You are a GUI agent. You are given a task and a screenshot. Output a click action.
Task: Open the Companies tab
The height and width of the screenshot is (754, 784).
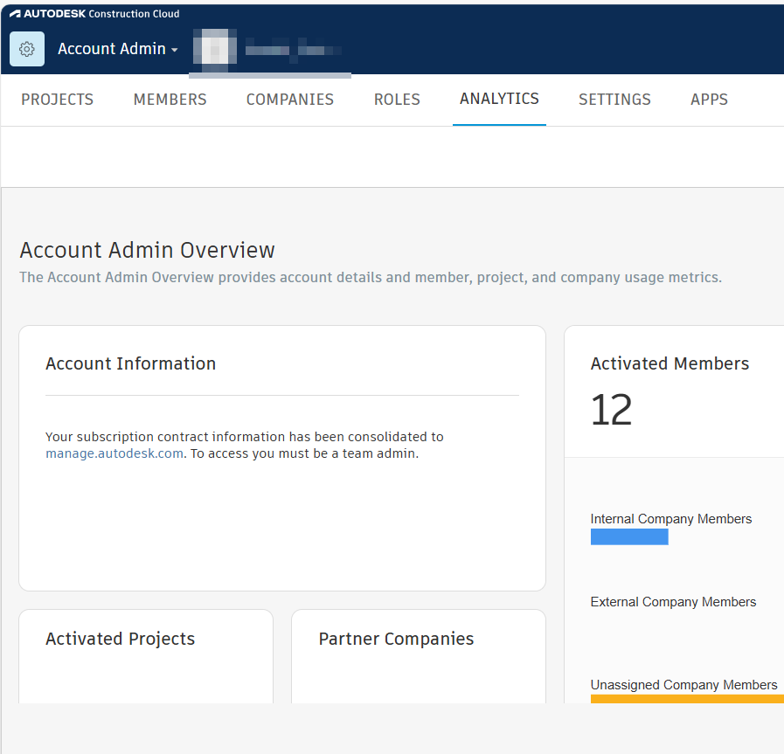[290, 100]
